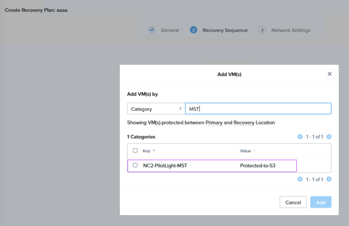Open the General step
Screen dimensions: 349x226
click(x=170, y=30)
